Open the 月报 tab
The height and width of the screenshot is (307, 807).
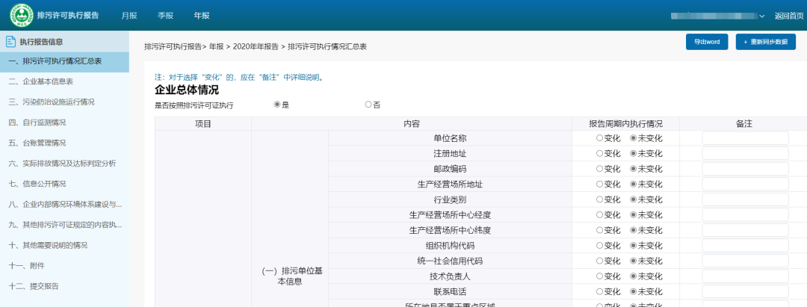pyautogui.click(x=129, y=16)
